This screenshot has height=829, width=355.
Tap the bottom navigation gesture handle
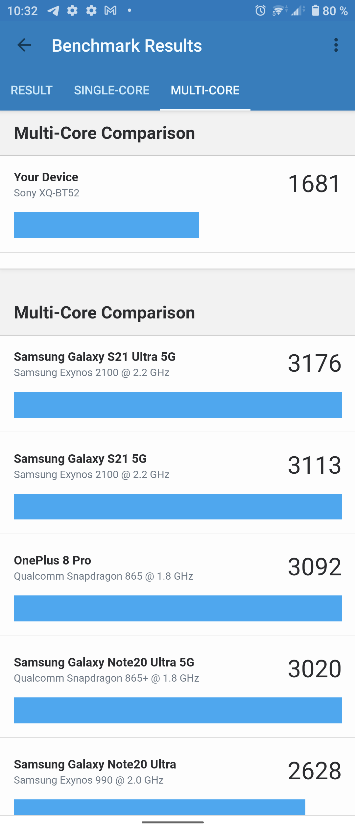pyautogui.click(x=173, y=822)
